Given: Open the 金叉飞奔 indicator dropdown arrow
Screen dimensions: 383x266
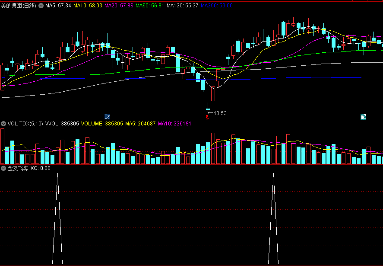Looking at the screenshot, I should click(x=3, y=168).
